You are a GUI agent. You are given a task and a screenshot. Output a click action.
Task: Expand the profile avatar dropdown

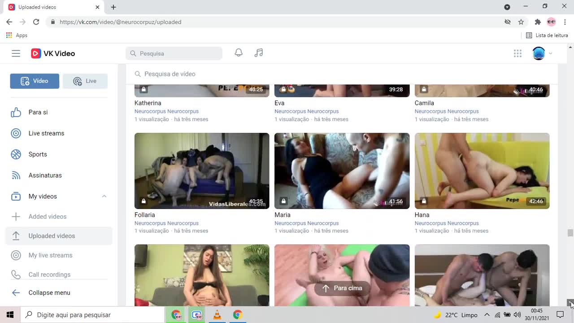click(542, 53)
